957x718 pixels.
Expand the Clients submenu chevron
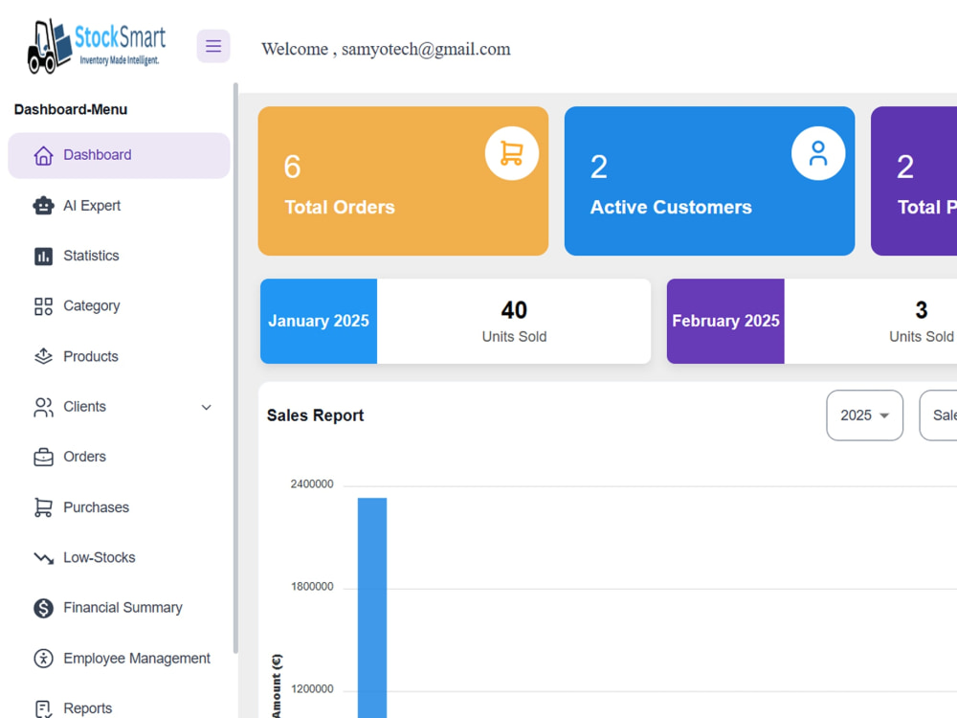coord(207,407)
